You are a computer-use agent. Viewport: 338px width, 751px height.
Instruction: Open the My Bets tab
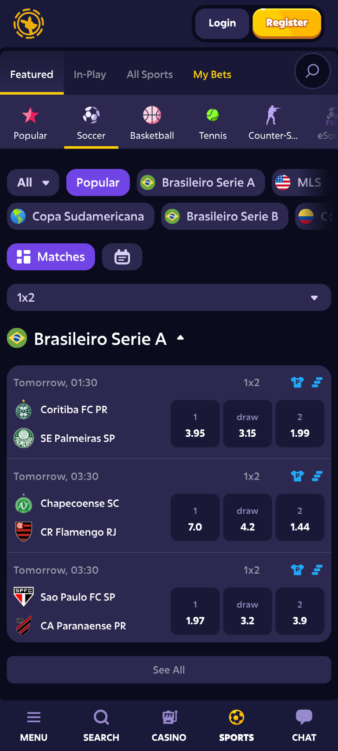tap(212, 74)
